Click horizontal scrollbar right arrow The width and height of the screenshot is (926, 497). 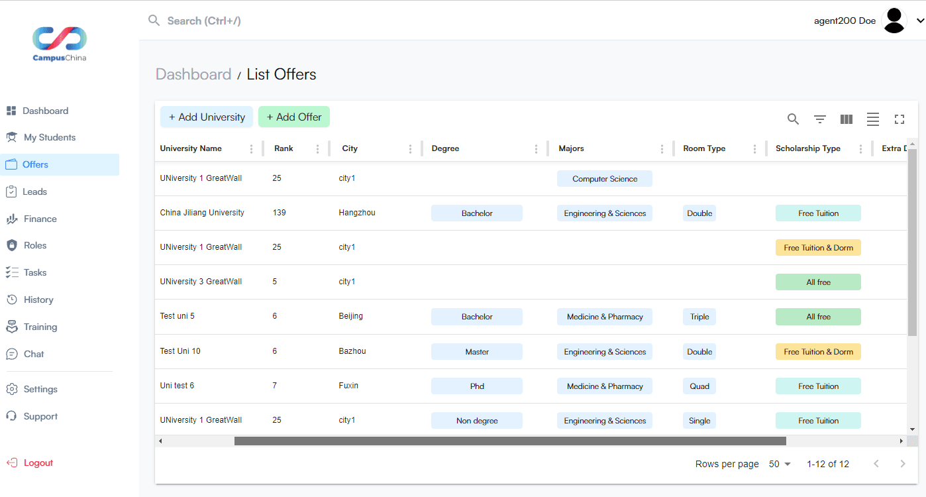pos(901,441)
